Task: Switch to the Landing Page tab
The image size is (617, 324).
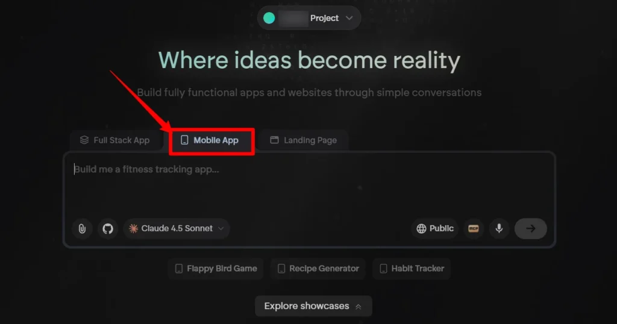Action: [304, 140]
